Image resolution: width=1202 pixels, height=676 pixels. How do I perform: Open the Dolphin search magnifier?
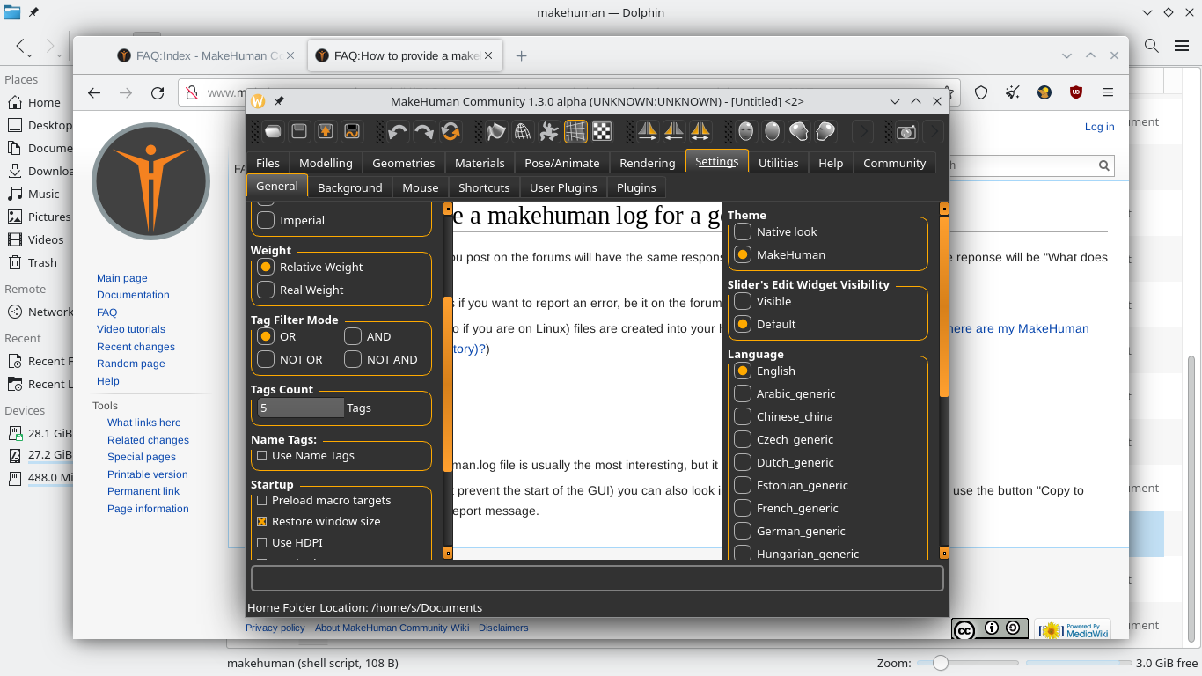[1151, 45]
